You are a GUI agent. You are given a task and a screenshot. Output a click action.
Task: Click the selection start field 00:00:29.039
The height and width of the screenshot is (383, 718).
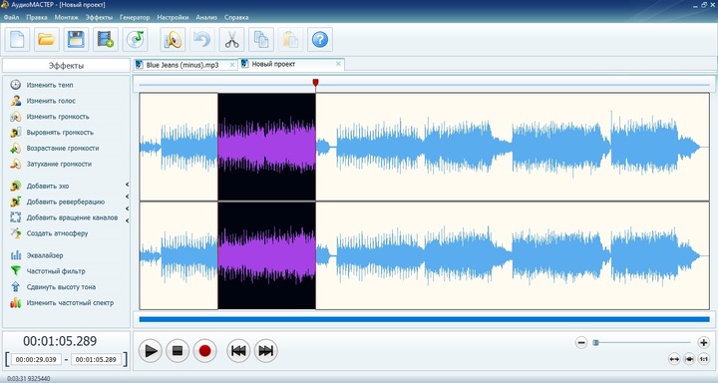[36, 360]
